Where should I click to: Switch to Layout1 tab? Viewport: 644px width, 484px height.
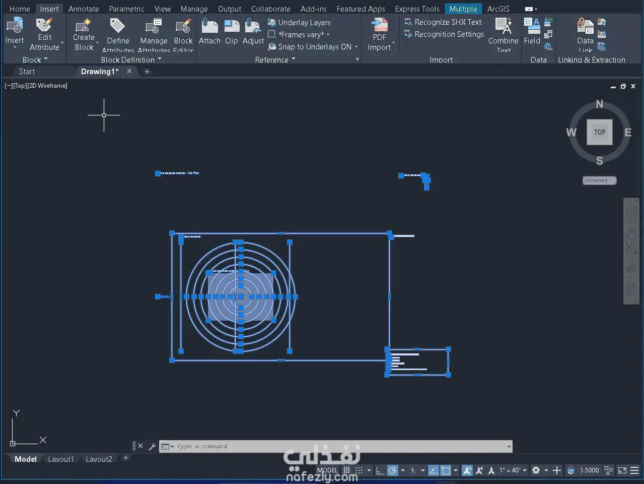[x=60, y=459]
